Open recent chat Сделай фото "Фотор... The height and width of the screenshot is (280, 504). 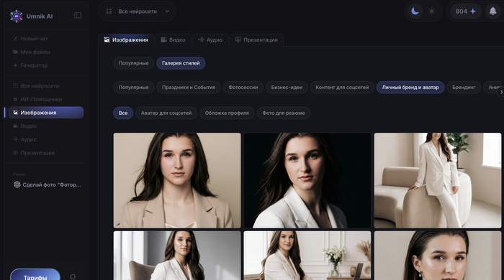tap(48, 185)
